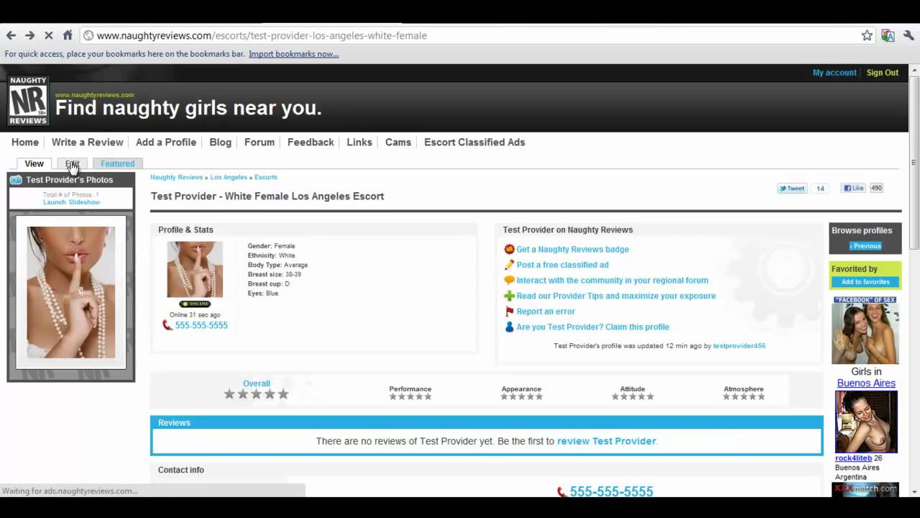Open Los Angeles breadcrumb link
Viewport: 920px width, 518px height.
pos(229,177)
